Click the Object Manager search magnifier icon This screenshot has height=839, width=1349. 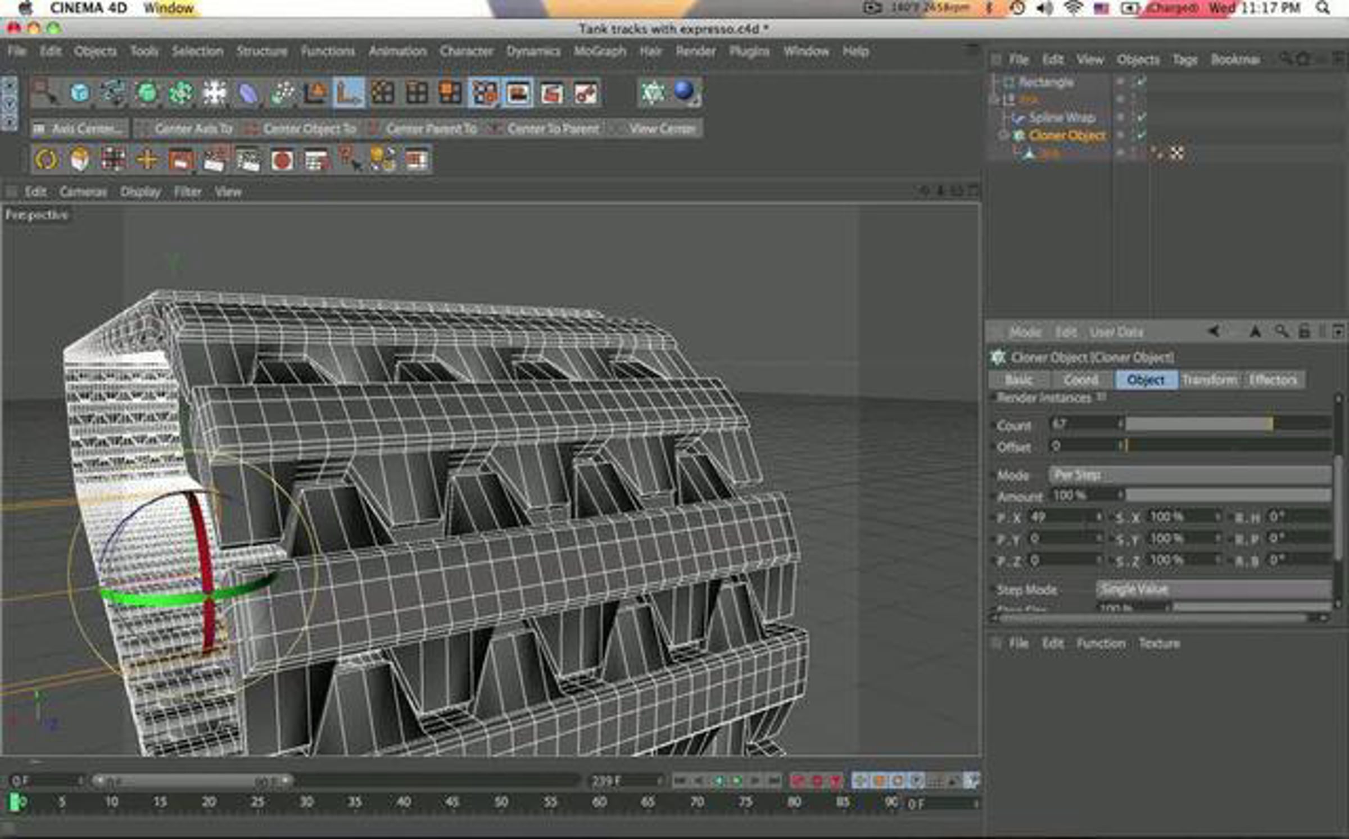coord(1285,58)
